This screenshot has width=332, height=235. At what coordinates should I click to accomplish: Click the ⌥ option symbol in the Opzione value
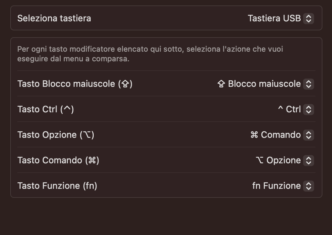pos(259,160)
